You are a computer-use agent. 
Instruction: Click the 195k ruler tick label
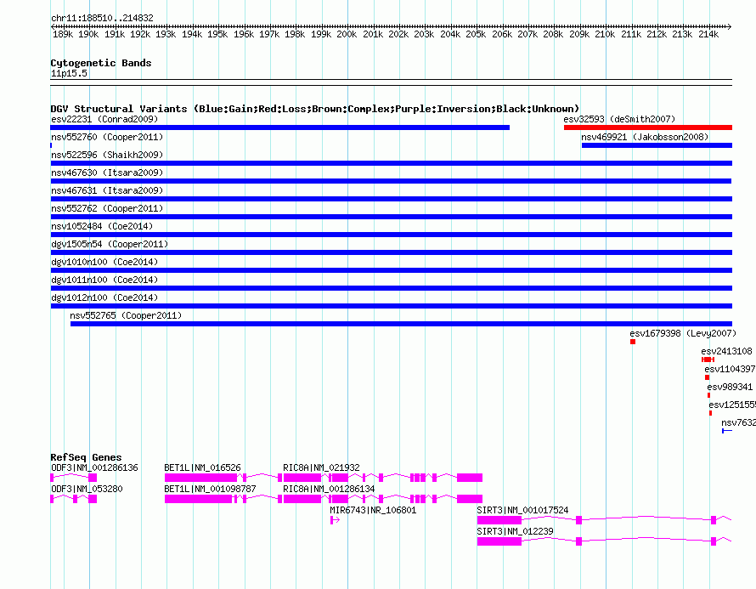click(x=217, y=34)
